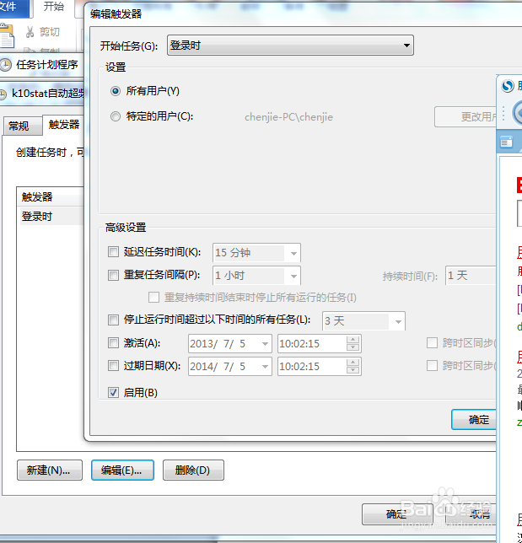This screenshot has height=543, width=522.
Task: Confirm trigger edit with 确定 button
Action: [x=474, y=420]
